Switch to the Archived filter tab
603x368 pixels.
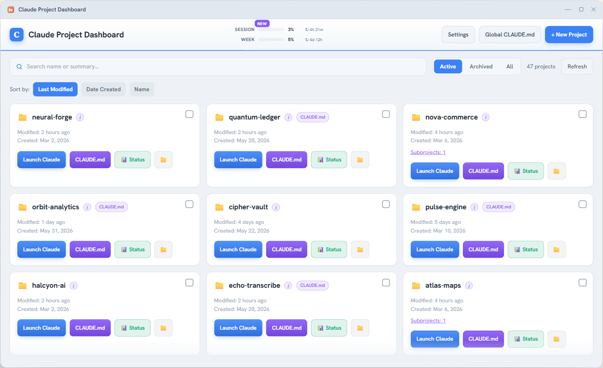pyautogui.click(x=481, y=67)
